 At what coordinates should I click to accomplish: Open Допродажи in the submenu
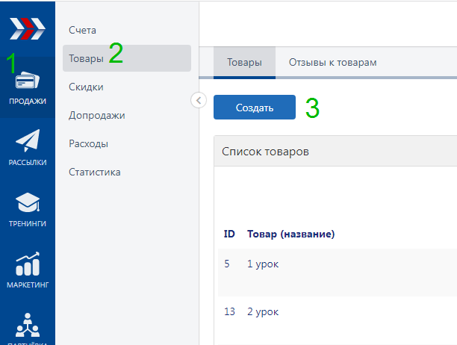[96, 115]
